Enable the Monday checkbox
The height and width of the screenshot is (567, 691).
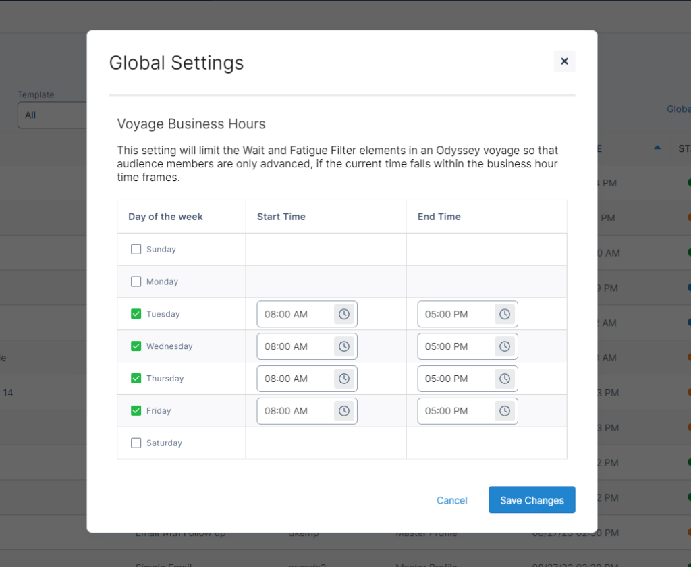[136, 281]
